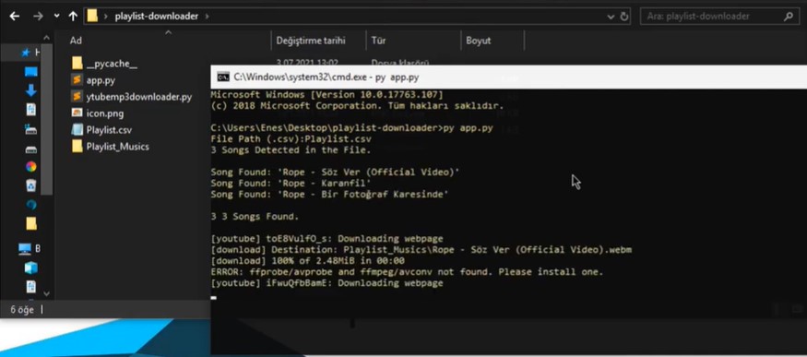Select the ytubemp3downloader.py file icon
This screenshot has width=807, height=357.
click(x=77, y=97)
